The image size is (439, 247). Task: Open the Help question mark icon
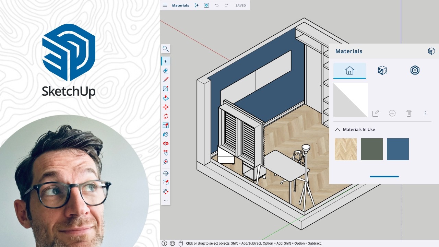164,243
